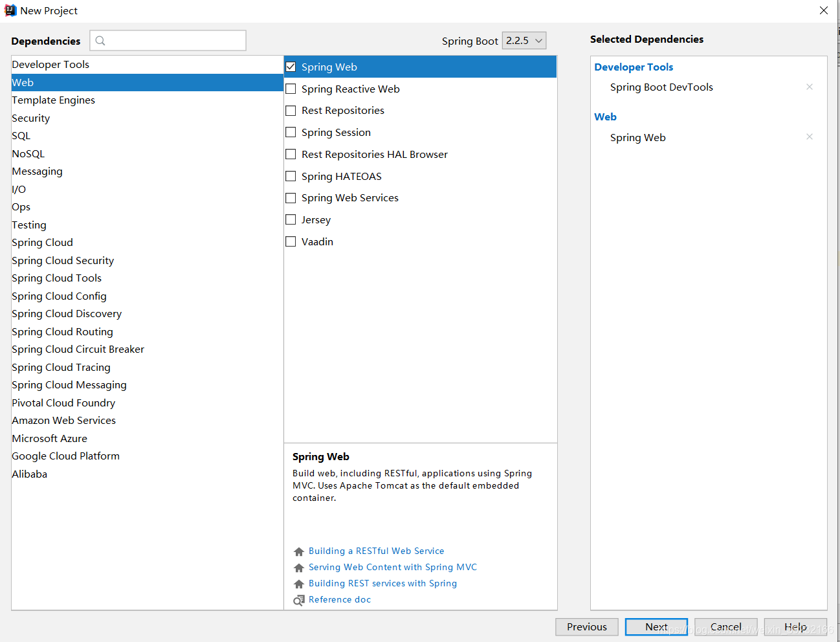
Task: Open the Messaging category
Action: tap(148, 172)
